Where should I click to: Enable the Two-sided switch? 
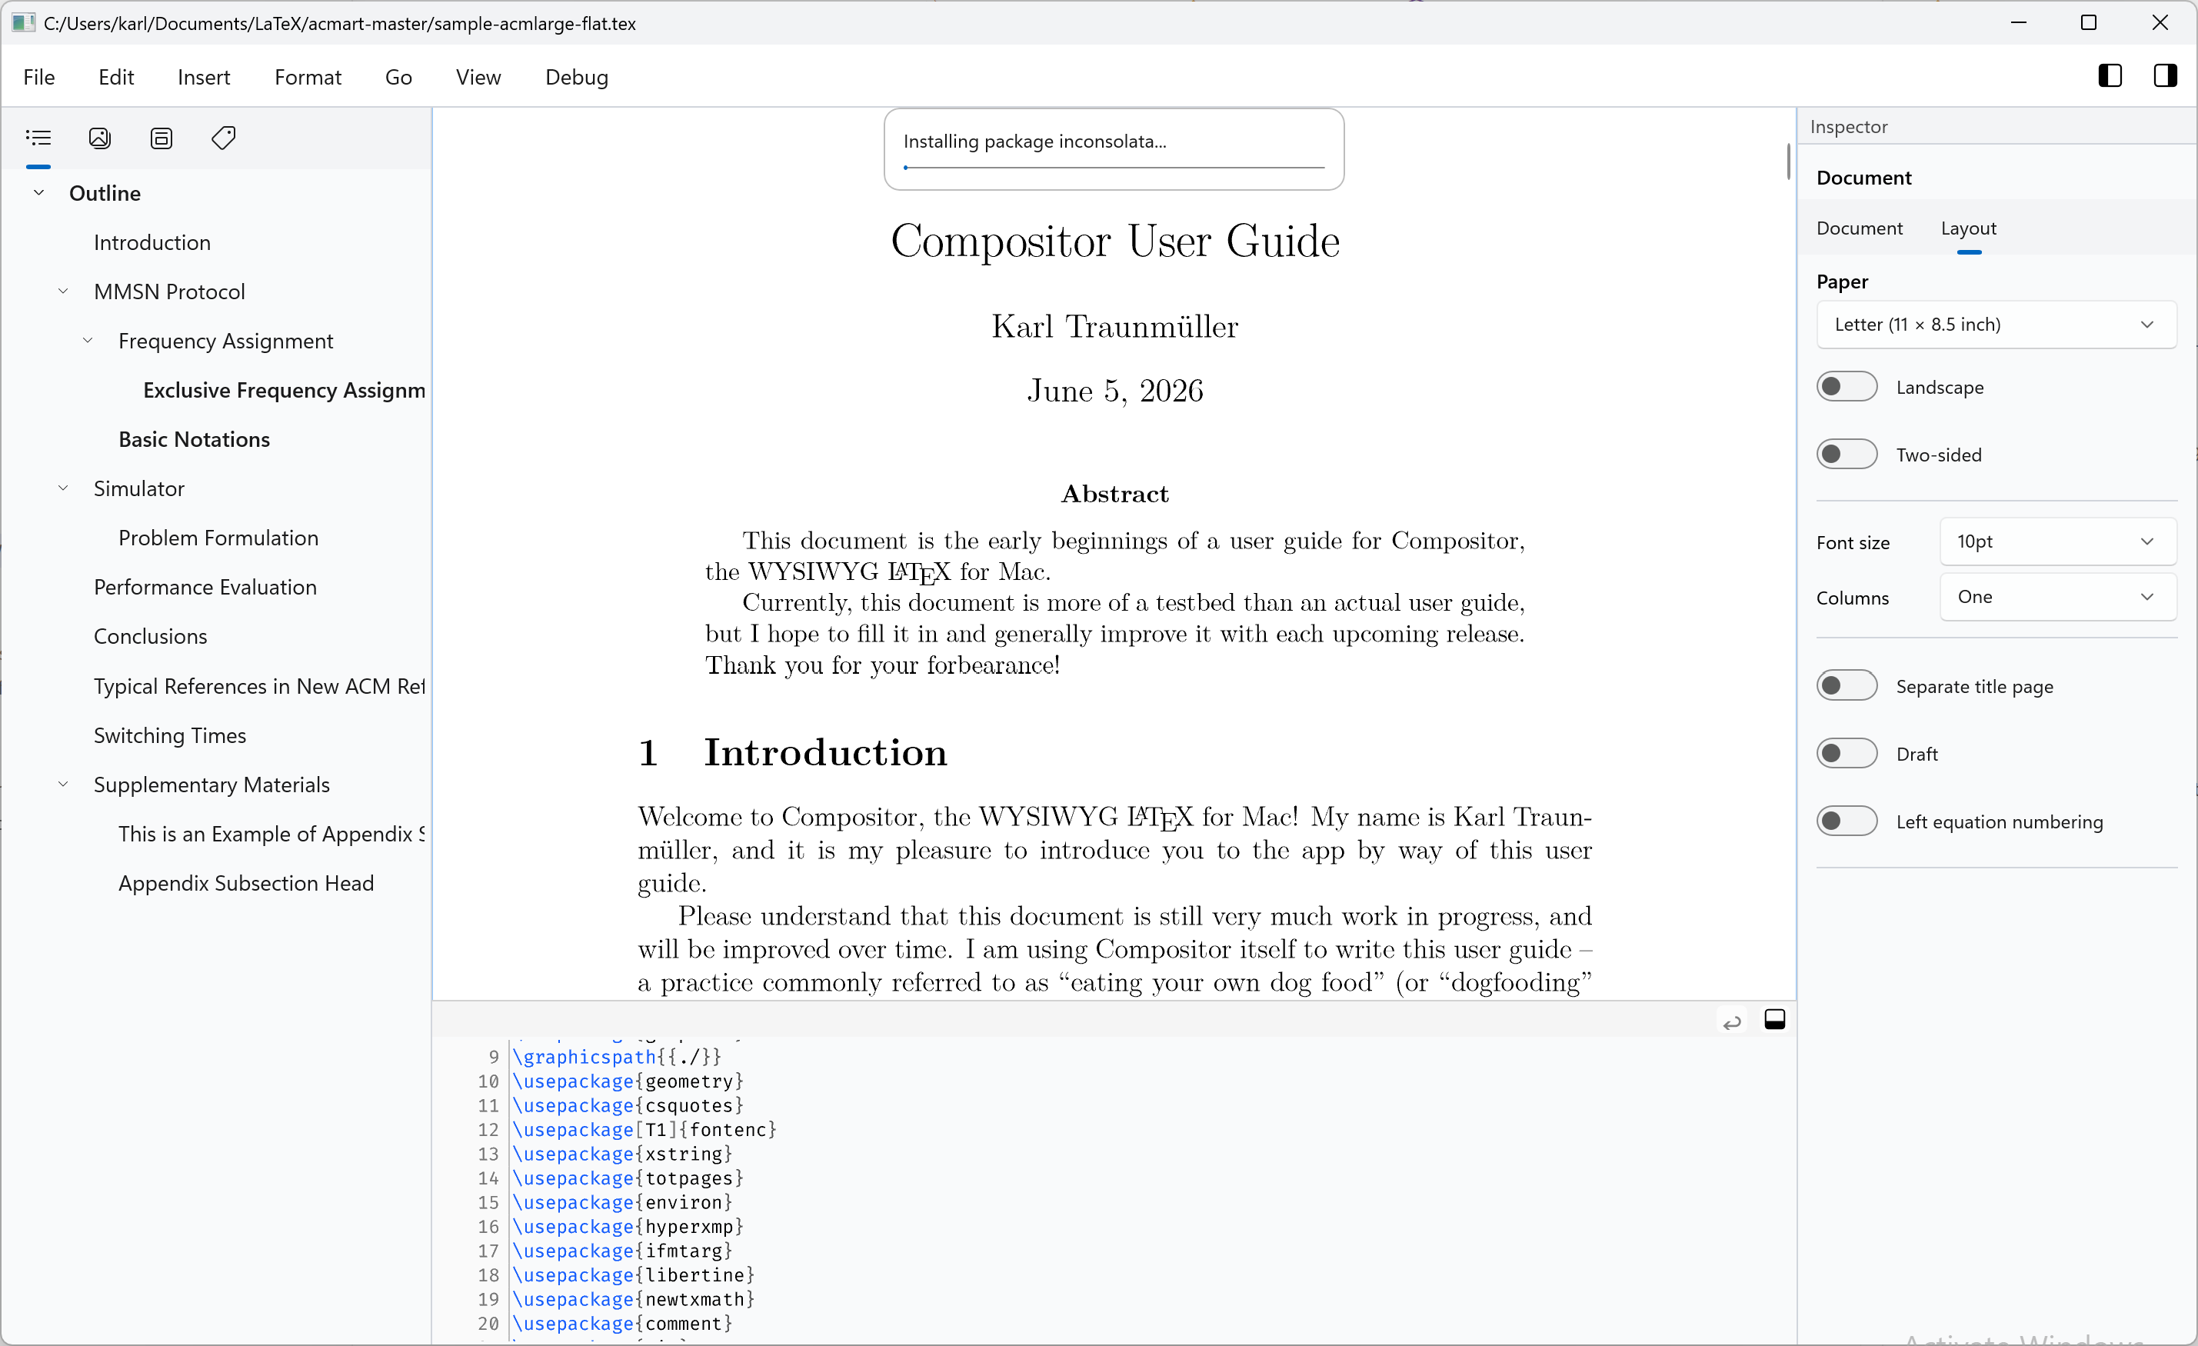[1847, 454]
